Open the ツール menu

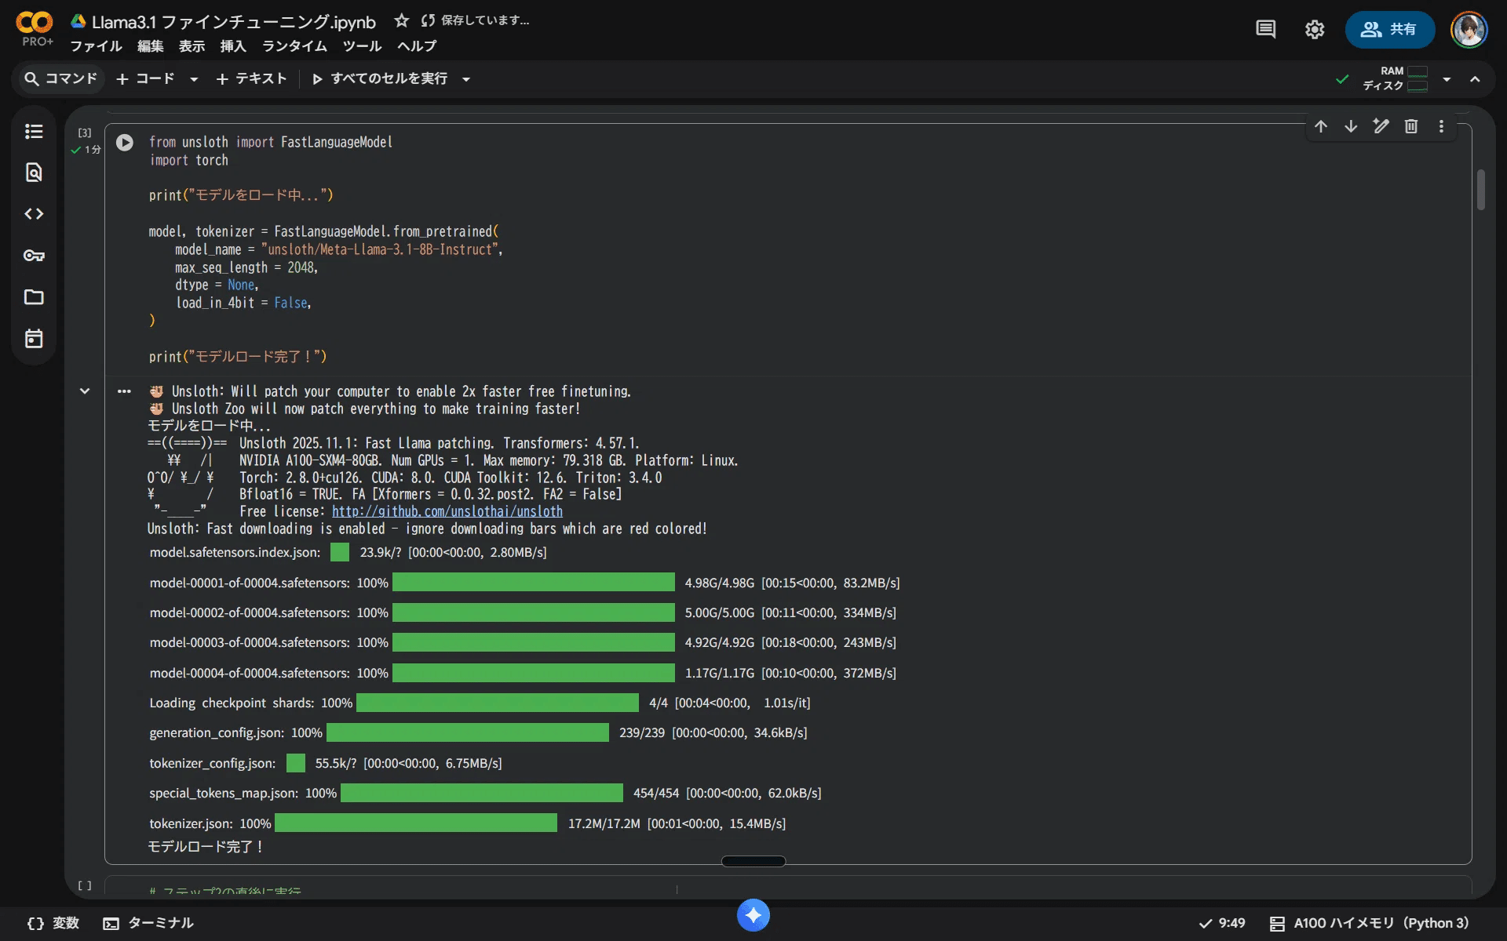(362, 46)
